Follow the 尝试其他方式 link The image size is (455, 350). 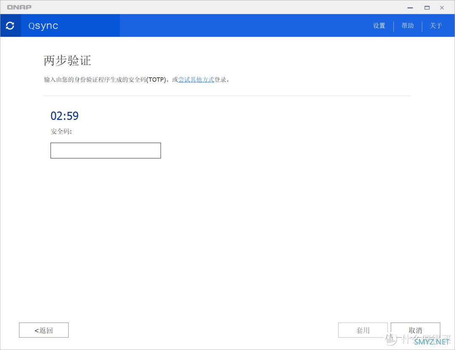coord(196,80)
